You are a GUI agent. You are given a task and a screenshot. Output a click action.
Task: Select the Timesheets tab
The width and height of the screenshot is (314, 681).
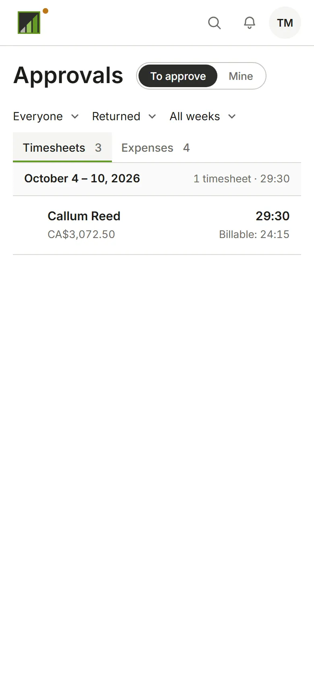tap(62, 148)
